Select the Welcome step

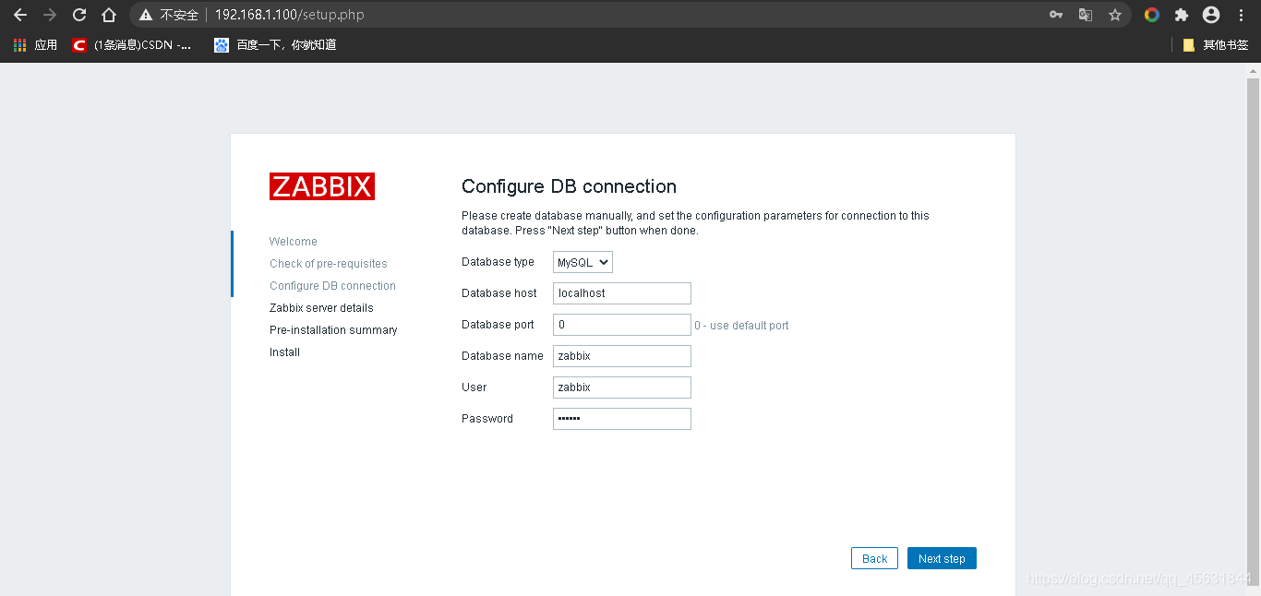(294, 242)
